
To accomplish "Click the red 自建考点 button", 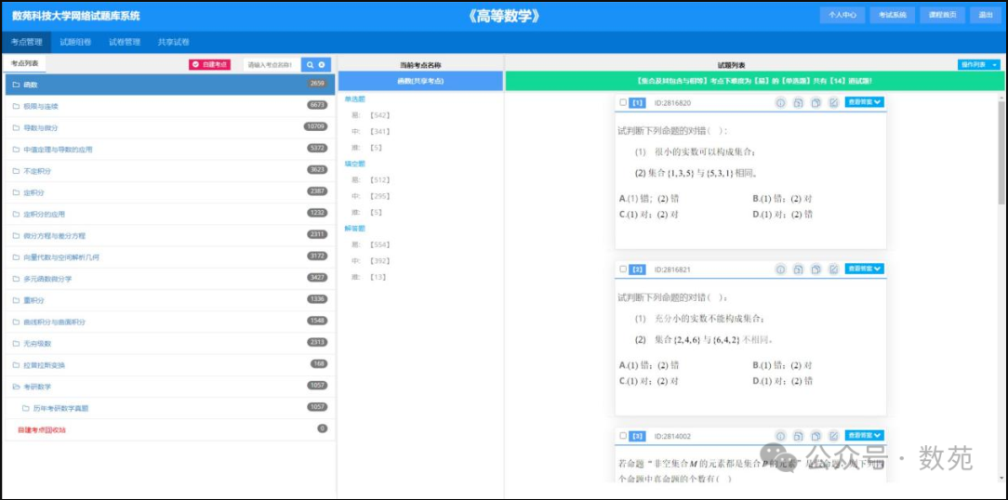I will (209, 65).
